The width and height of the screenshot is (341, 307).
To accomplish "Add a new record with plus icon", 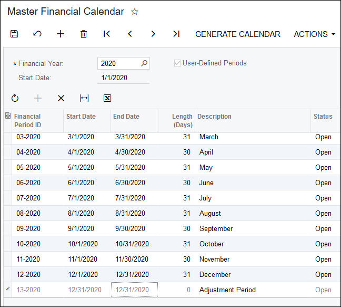I will click(61, 34).
